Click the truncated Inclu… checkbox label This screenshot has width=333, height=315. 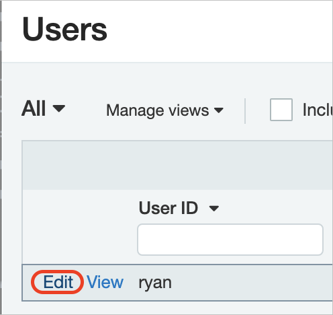click(x=318, y=110)
